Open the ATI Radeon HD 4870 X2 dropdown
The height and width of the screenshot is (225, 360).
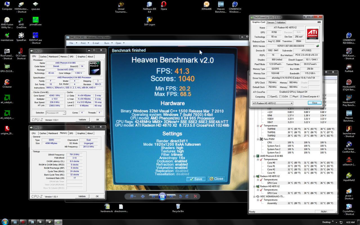[272, 103]
